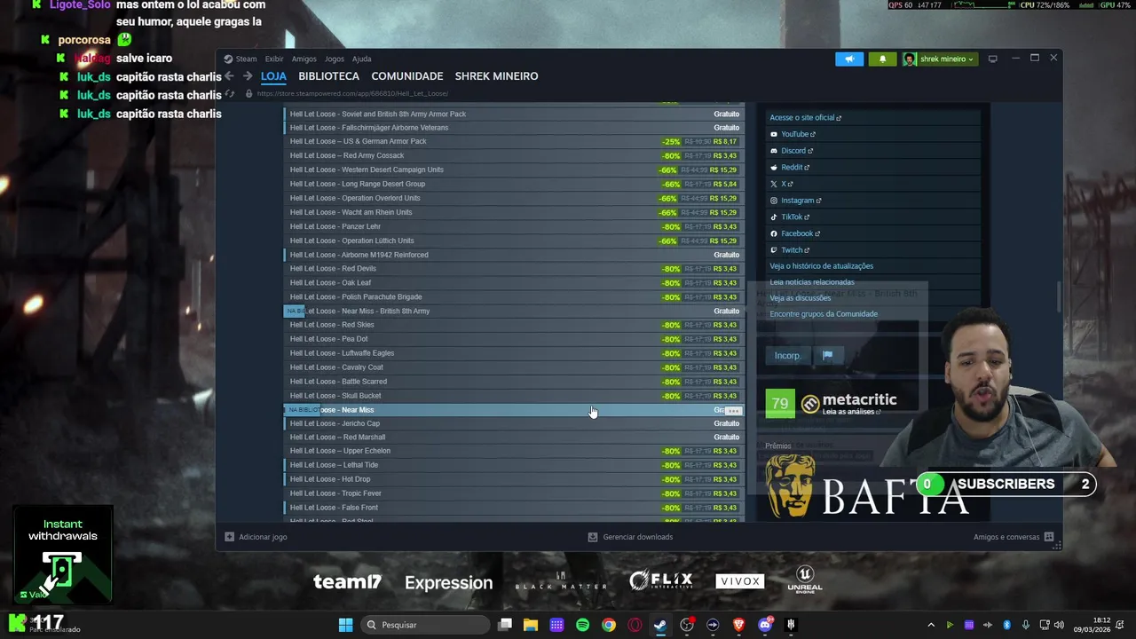Open the Luftwaffe Eagles DLC row

(514, 353)
